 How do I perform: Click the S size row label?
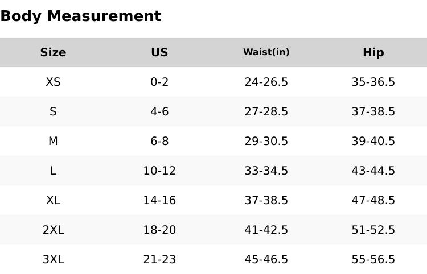53,111
